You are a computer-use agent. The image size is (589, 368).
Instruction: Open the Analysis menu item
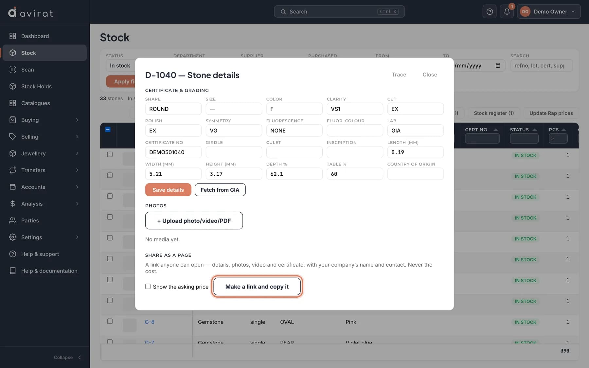pyautogui.click(x=45, y=203)
